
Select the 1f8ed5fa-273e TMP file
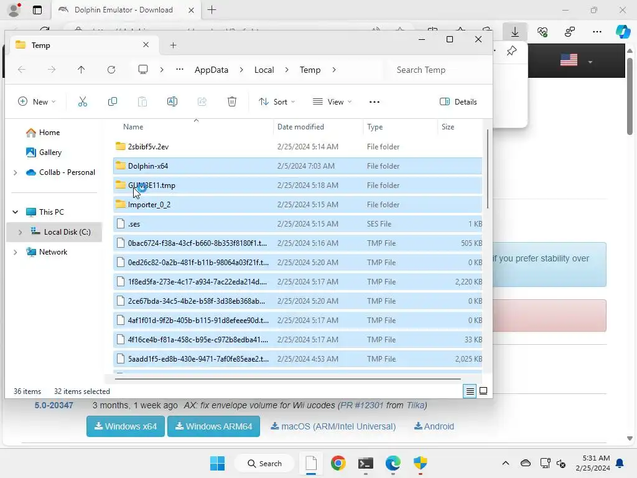point(297,282)
